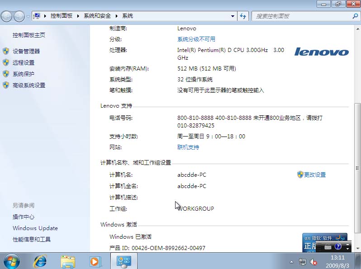Open 联机支持 website link
The height and width of the screenshot is (269, 361).
point(188,147)
